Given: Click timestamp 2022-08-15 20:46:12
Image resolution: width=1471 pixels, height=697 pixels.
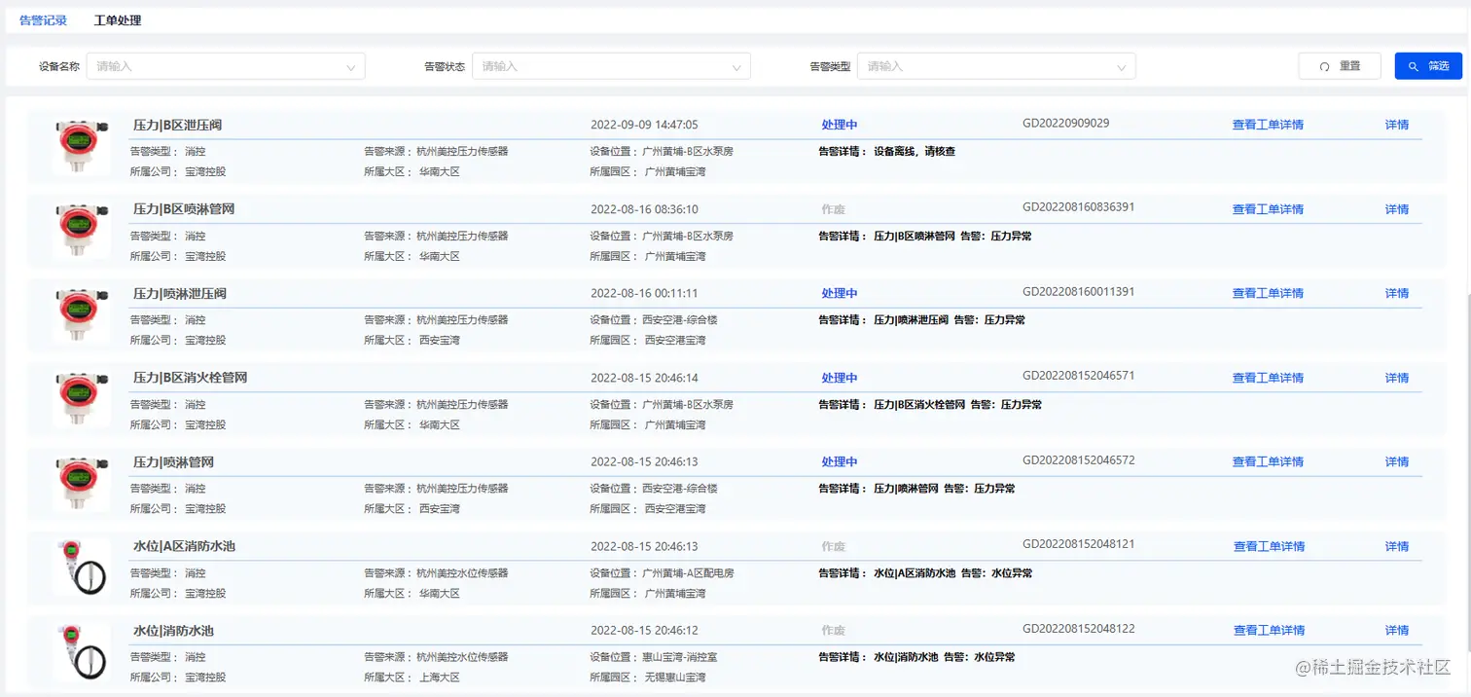Looking at the screenshot, I should [x=644, y=631].
